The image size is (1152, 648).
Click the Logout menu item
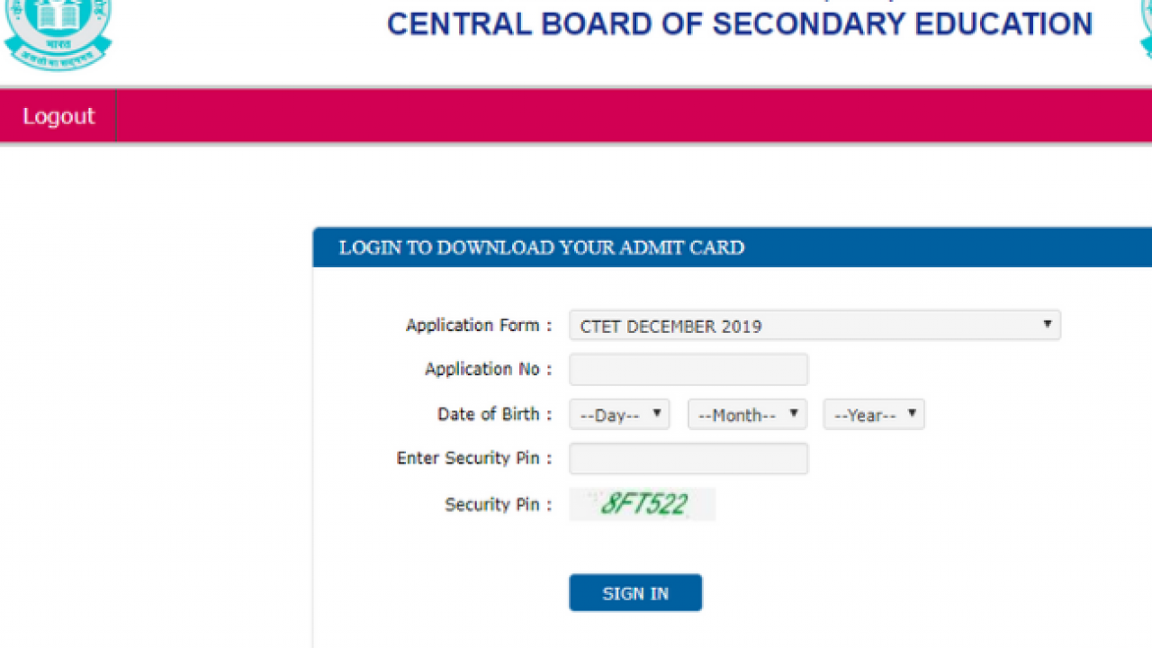point(58,116)
